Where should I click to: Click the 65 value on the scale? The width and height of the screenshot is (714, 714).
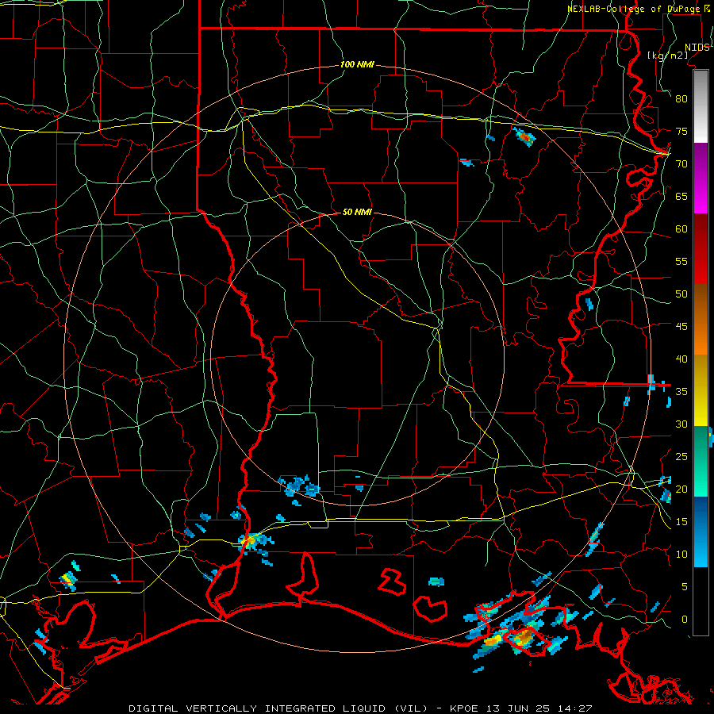pyautogui.click(x=681, y=196)
